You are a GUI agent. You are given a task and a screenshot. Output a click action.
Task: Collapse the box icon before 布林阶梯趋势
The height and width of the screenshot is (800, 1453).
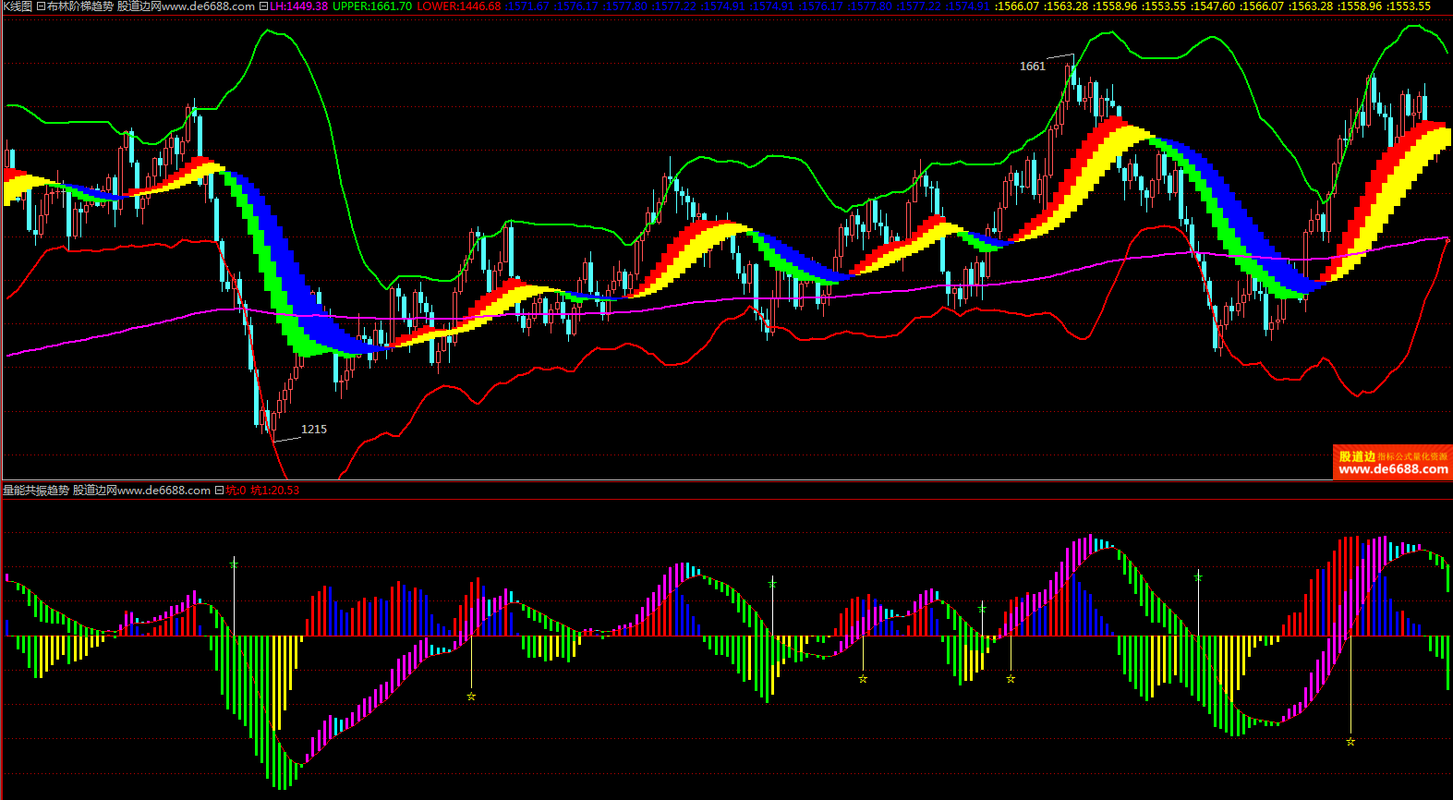(41, 6)
